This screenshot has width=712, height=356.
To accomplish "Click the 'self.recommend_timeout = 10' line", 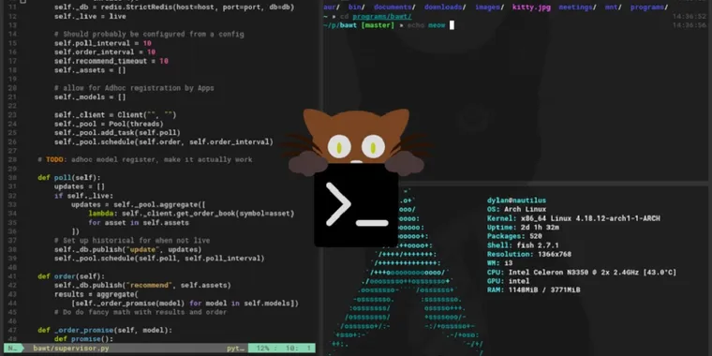I will pyautogui.click(x=111, y=61).
